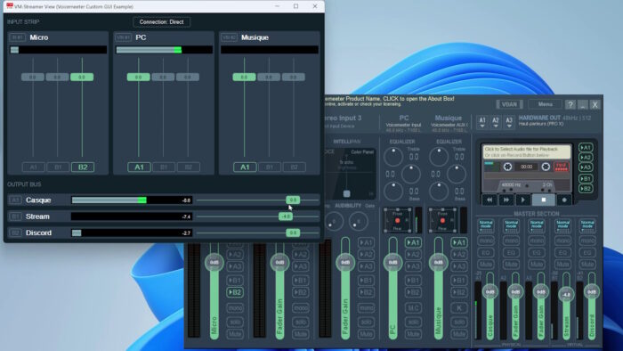
Task: Hit the stop button on the cassette recorder
Action: click(x=543, y=200)
